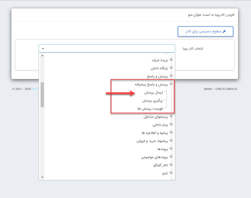Click the key icon on the access levels button

click(224, 31)
